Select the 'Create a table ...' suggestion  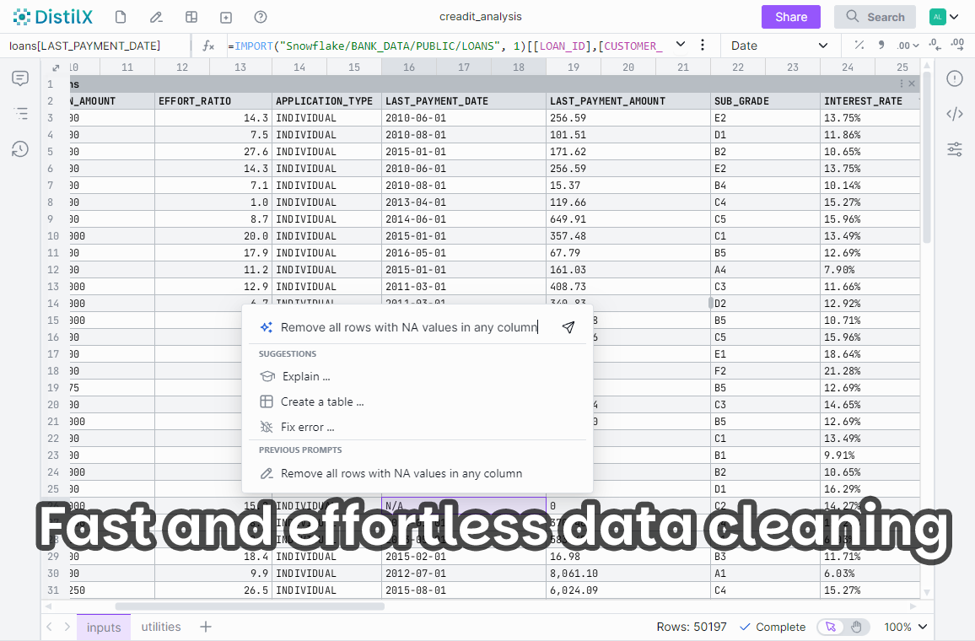coord(322,401)
